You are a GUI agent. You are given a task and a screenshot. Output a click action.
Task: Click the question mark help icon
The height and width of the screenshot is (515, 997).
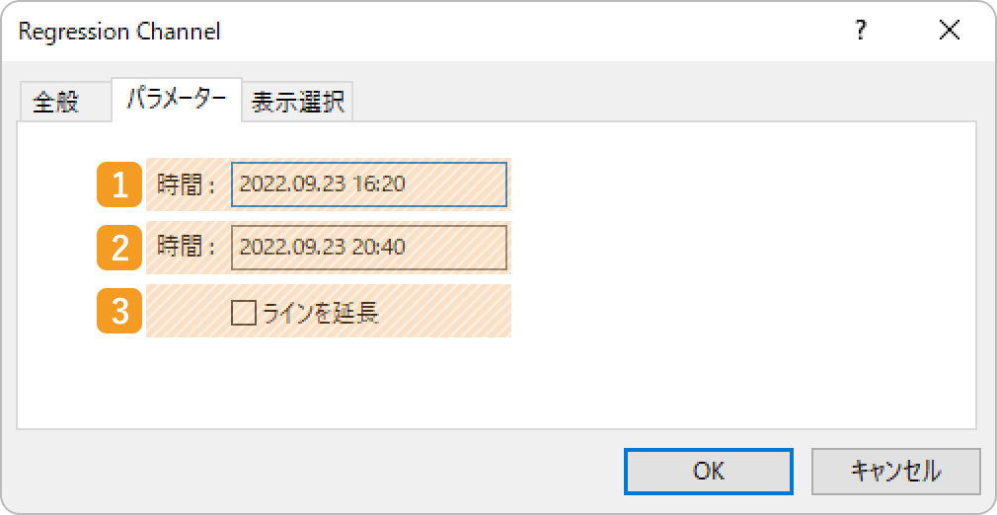(x=861, y=31)
